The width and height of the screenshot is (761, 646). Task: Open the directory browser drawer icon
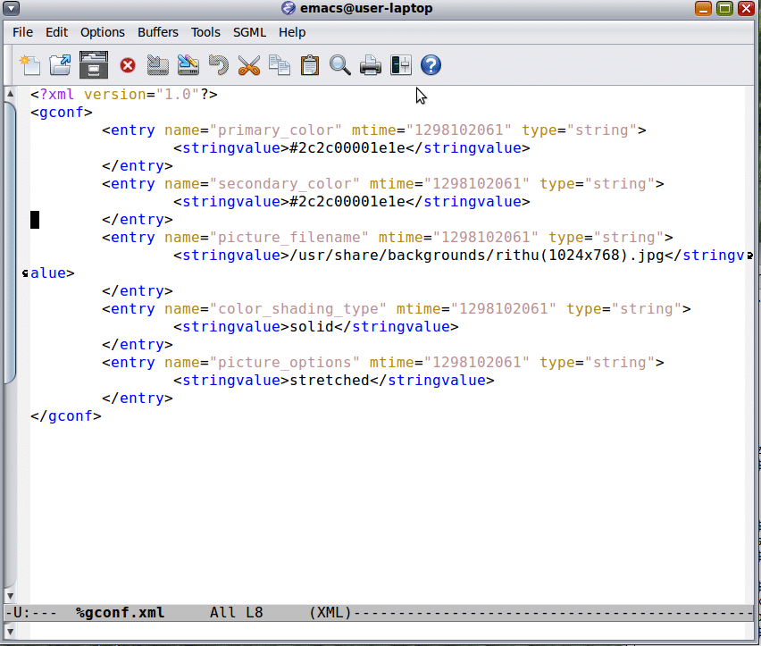(93, 65)
